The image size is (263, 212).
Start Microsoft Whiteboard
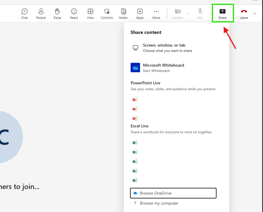point(173,68)
